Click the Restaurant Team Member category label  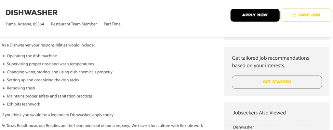[x=74, y=24]
